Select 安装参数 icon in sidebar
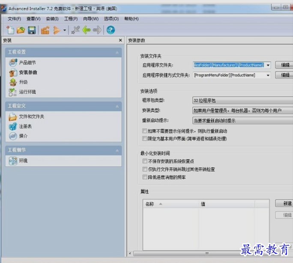293x263 pixels. click(x=13, y=73)
